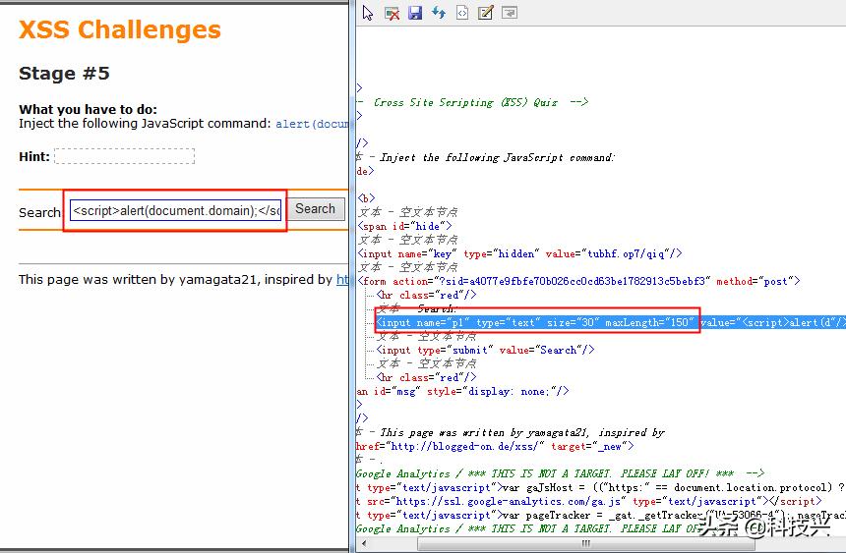Image resolution: width=846 pixels, height=553 pixels.
Task: Activate the select-element-by-click arrow tool
Action: [368, 13]
